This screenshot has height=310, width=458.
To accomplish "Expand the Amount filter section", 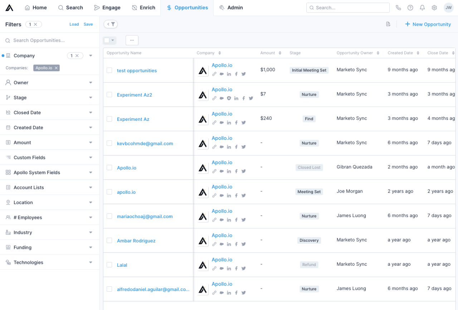I will (91, 143).
